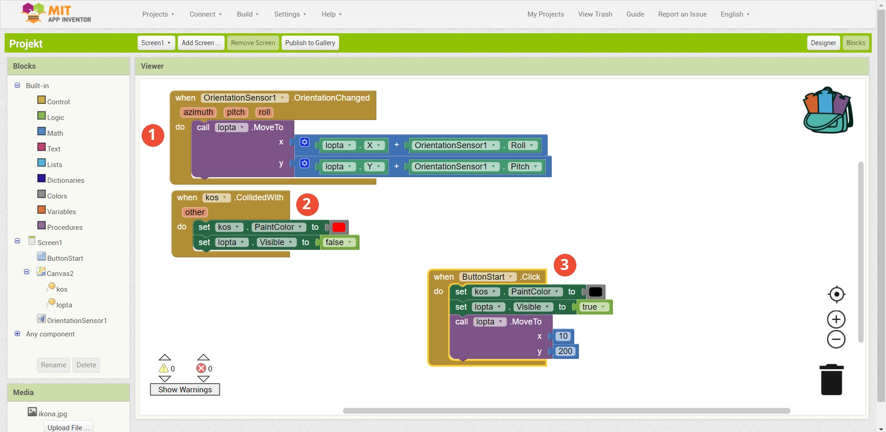This screenshot has height=432, width=886.
Task: Go to previous error using up arrow
Action: pyautogui.click(x=204, y=357)
